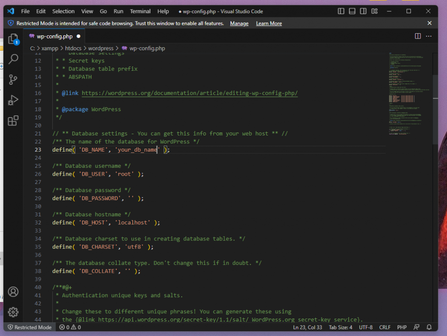Viewport: 447px width, 336px height.
Task: Open the Go menu
Action: coord(103,11)
